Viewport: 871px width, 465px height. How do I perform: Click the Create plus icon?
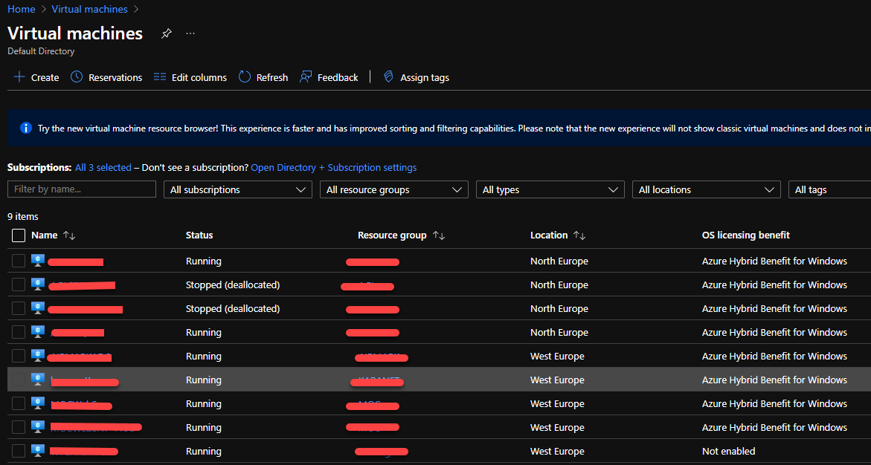[19, 77]
